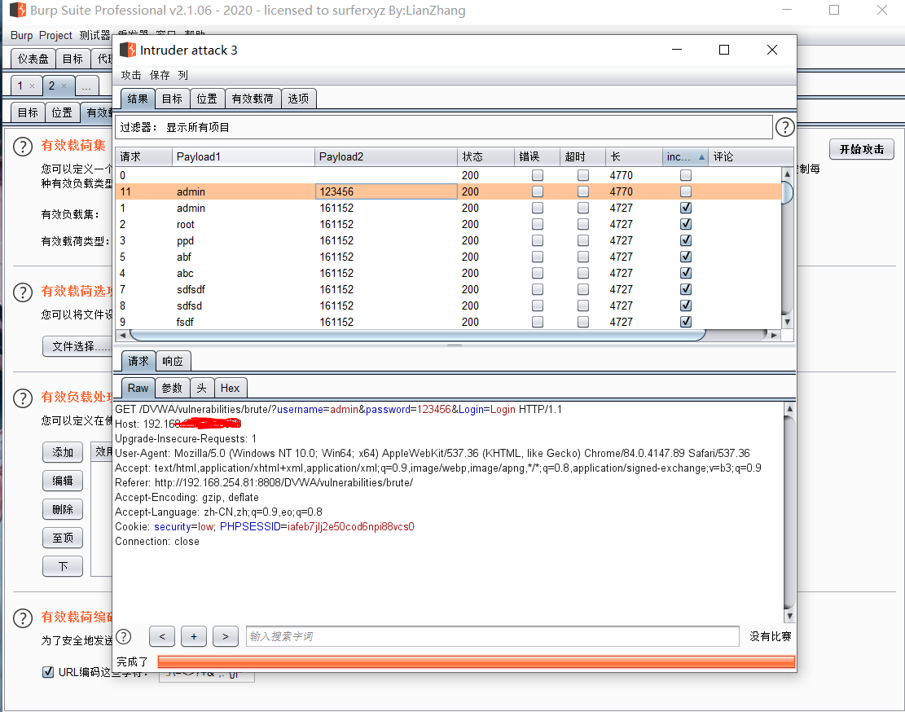This screenshot has width=905, height=712.
Task: Click the Cookie header line in raw request
Action: pyautogui.click(x=265, y=527)
